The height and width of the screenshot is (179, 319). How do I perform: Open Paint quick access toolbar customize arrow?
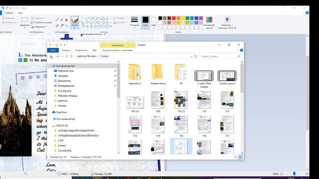pos(11,8)
